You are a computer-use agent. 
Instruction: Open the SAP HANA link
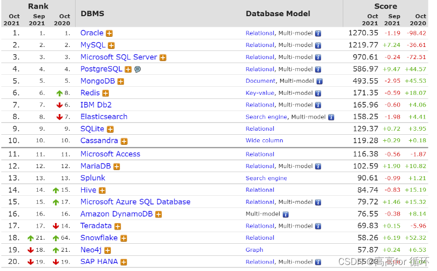coord(99,261)
